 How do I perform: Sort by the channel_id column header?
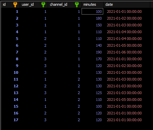coord(65,4)
